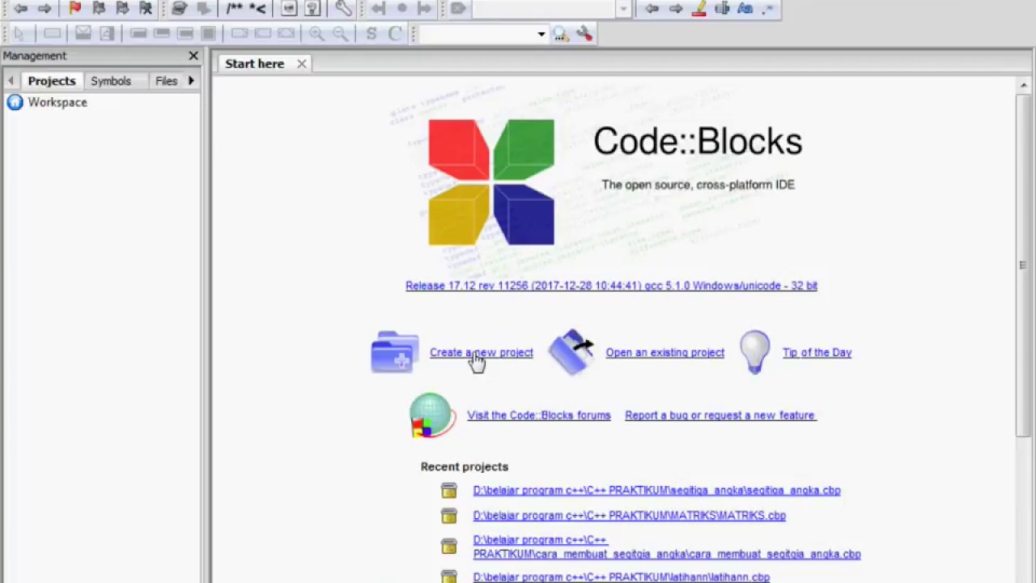Show previous Management tabs with left arrow
Viewport: 1036px width, 583px height.
(11, 81)
